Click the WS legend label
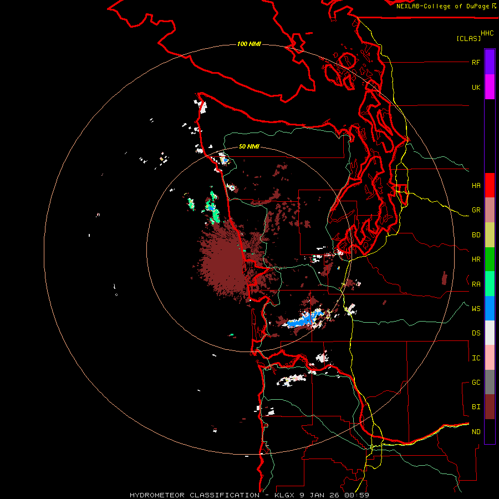The image size is (499, 499). click(476, 308)
